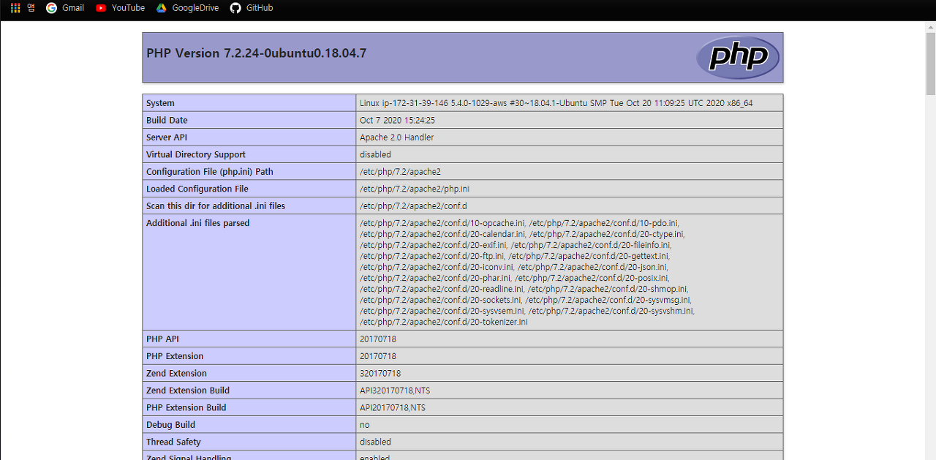Click the GitHub octocat bookmark icon
This screenshot has width=936, height=460.
click(235, 8)
